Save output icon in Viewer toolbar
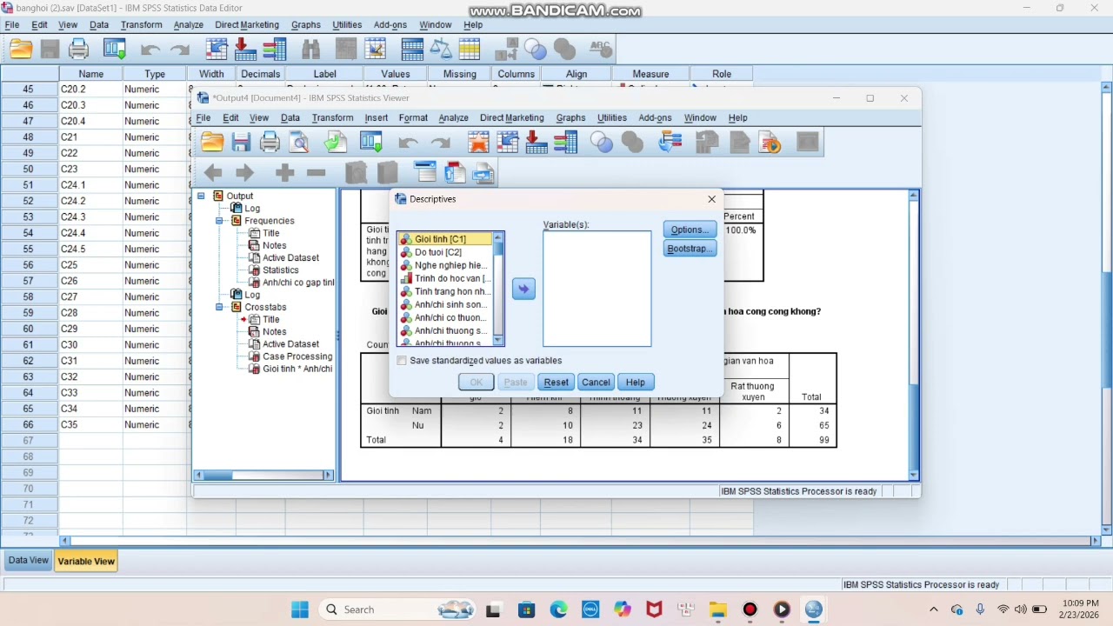Image resolution: width=1113 pixels, height=626 pixels. tap(241, 142)
